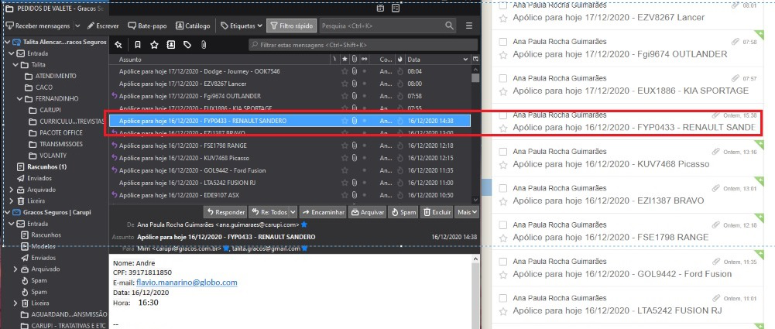Click the message list scroll-down arrow

point(475,200)
